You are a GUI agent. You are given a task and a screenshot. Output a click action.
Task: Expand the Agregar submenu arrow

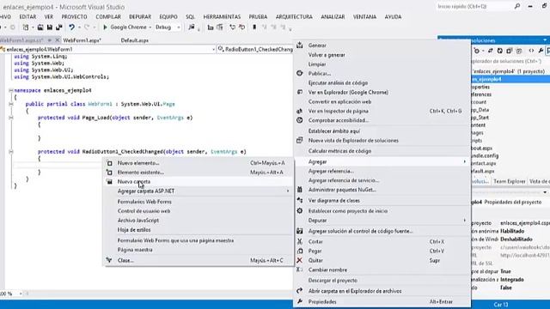tap(464, 161)
